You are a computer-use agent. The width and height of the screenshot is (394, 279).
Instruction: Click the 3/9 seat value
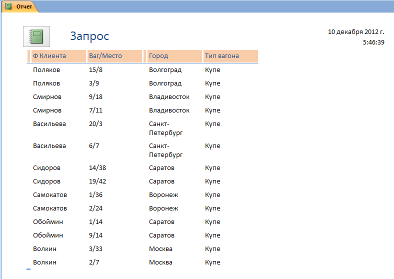tap(94, 83)
